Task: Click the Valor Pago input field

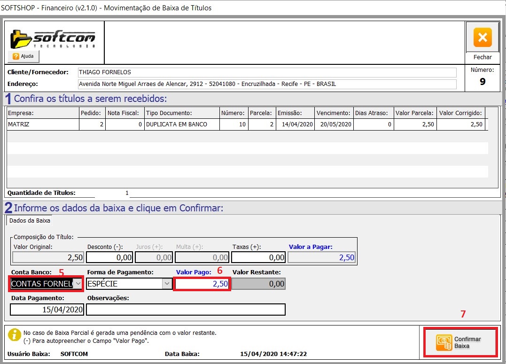Action: tap(202, 284)
